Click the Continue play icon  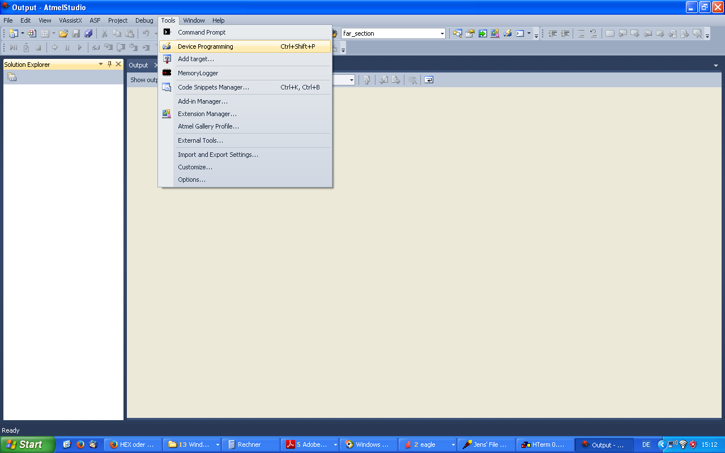79,48
